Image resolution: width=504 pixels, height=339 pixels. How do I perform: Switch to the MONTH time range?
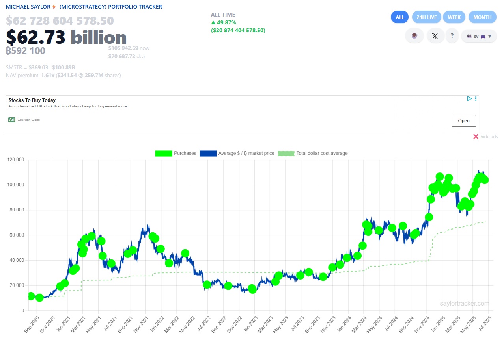tap(482, 17)
